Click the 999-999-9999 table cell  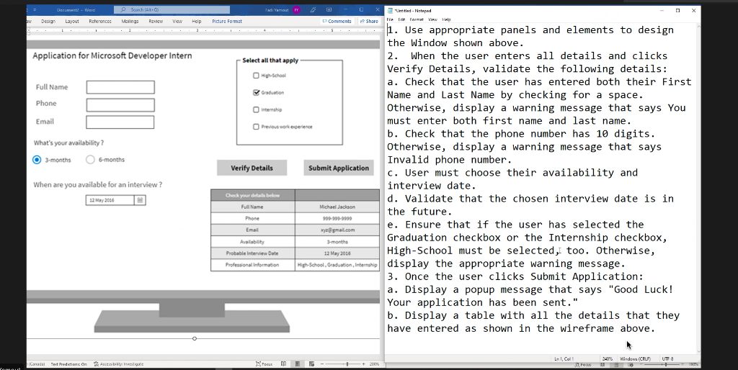(x=337, y=219)
